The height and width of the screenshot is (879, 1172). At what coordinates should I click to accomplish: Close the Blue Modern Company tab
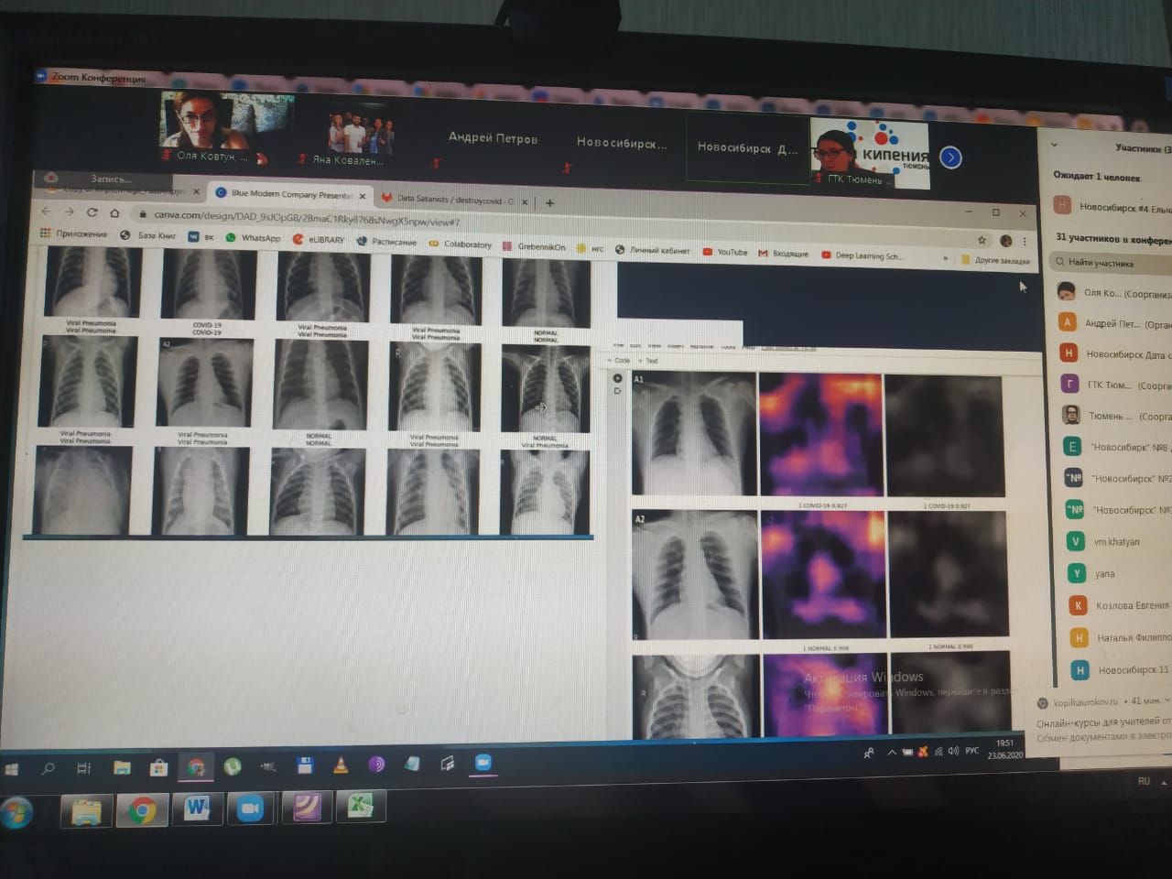coord(363,196)
